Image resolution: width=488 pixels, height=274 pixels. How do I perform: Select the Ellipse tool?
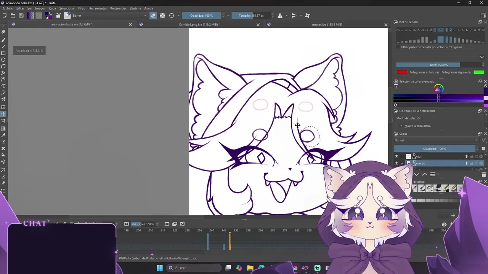[x=3, y=60]
